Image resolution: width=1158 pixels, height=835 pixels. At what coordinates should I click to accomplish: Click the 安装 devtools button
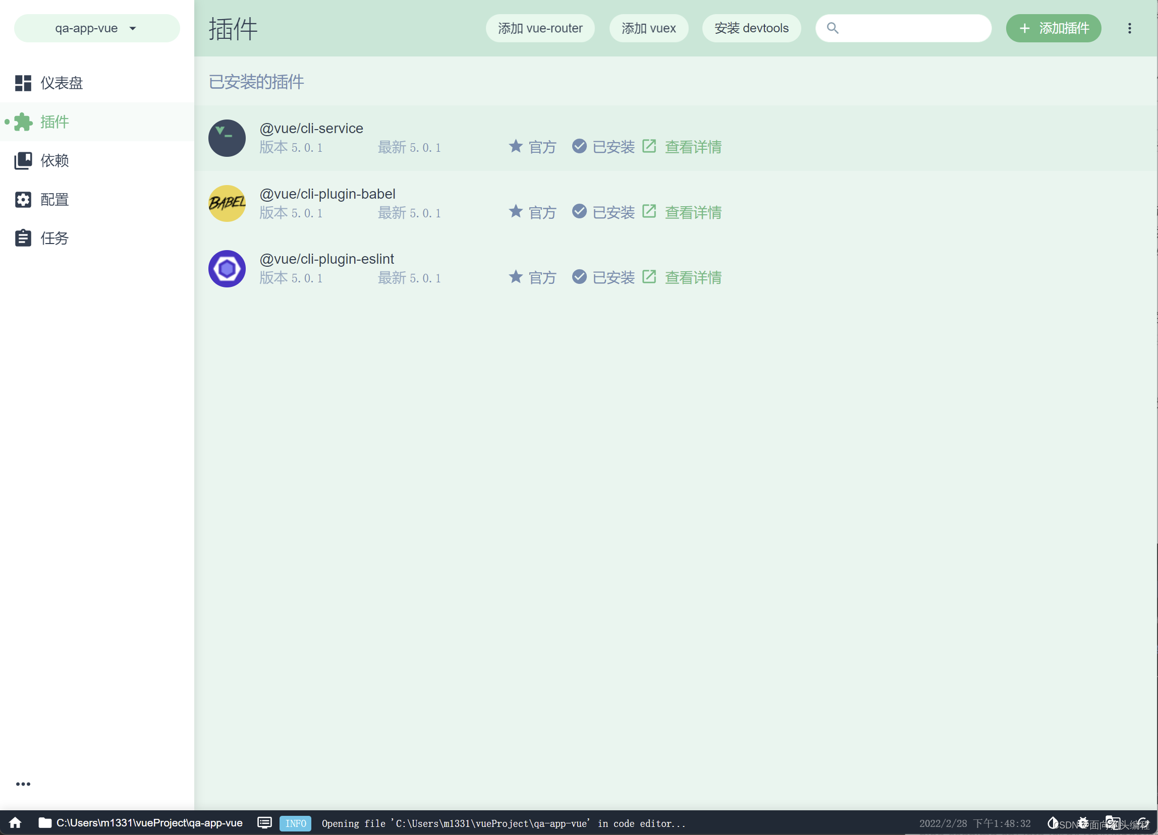pos(751,28)
